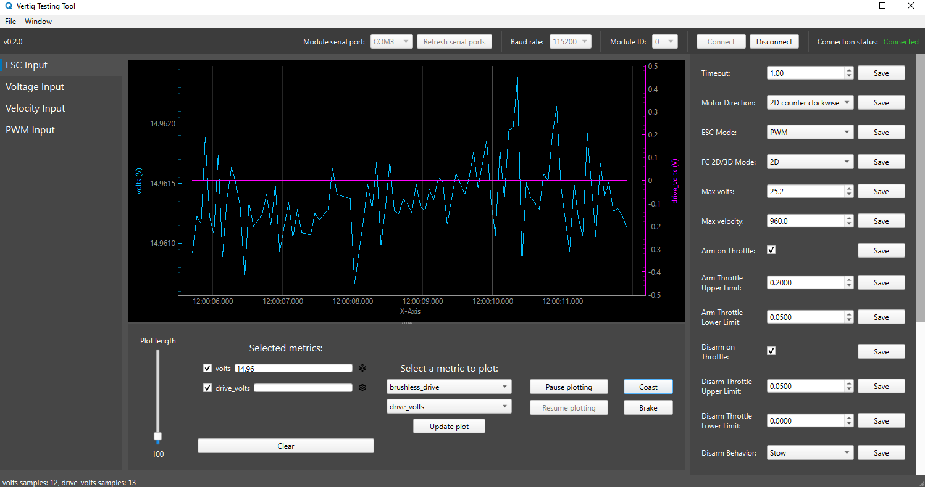Open settings gear for drive_volts metric
925x487 pixels.
point(363,388)
